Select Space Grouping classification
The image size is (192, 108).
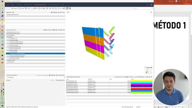click(12, 60)
